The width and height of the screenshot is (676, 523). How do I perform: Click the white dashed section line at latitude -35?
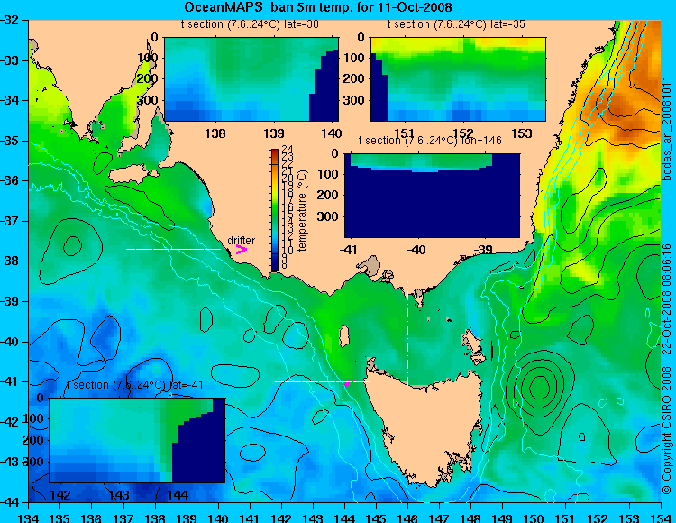coord(594,161)
